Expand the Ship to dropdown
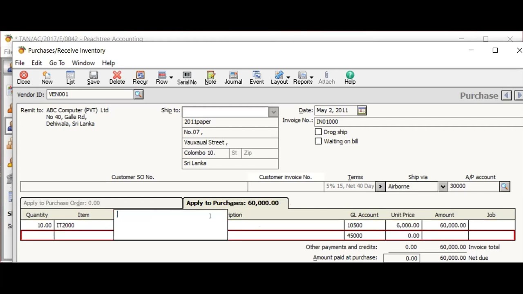The image size is (523, 294). (x=273, y=112)
